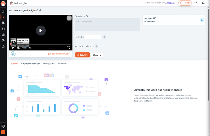Open the three-dot video options menu

[x=69, y=18]
